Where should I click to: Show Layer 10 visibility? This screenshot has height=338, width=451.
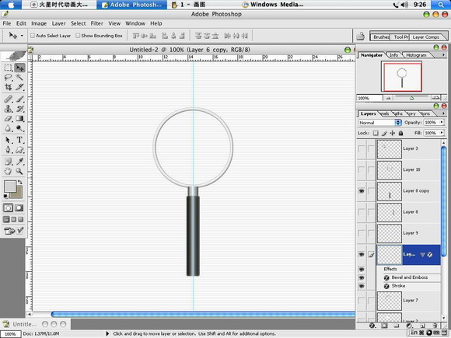(362, 170)
